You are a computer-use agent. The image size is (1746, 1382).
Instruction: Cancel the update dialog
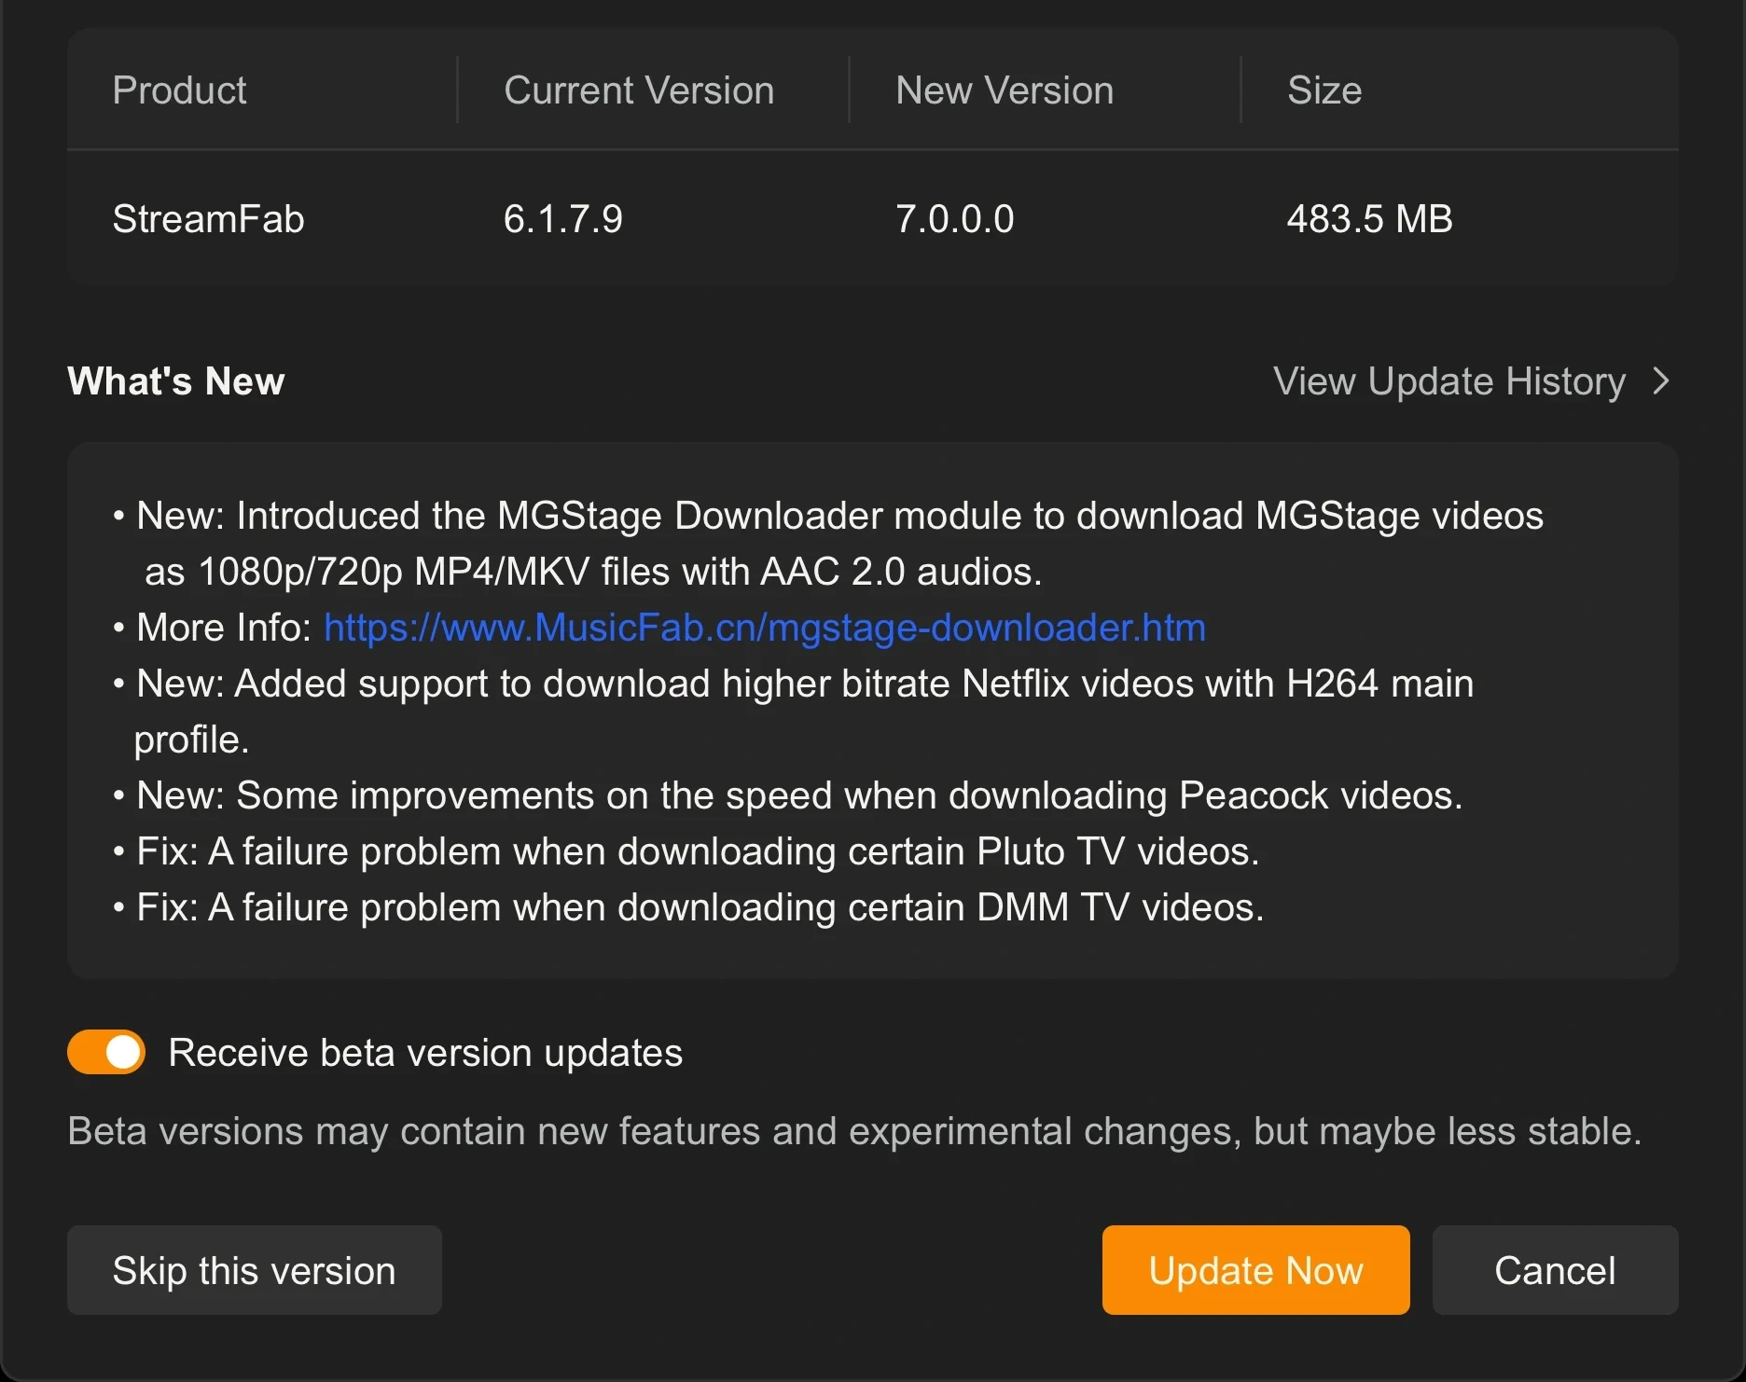(x=1555, y=1270)
